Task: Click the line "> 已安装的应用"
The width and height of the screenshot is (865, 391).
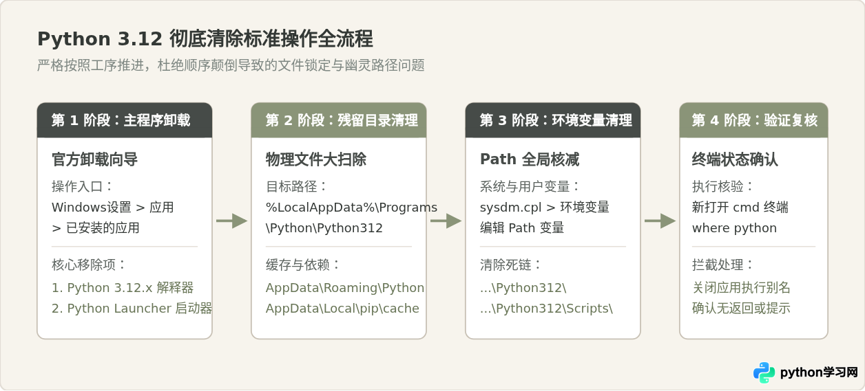Action: tap(96, 227)
